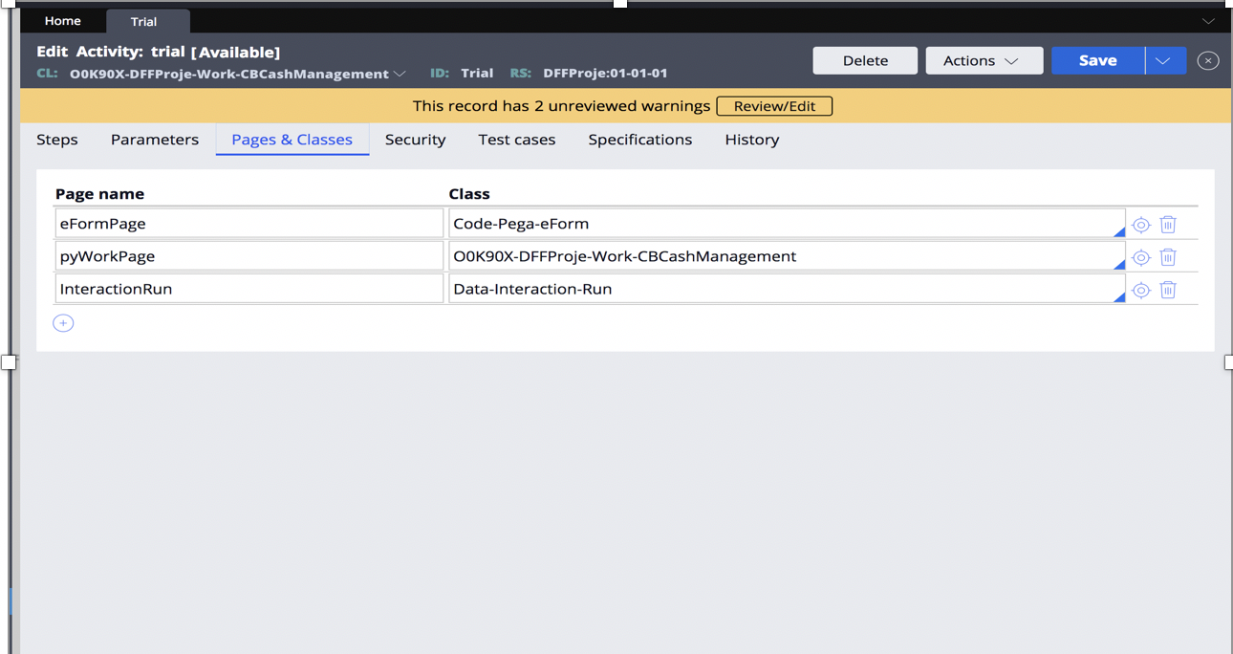Switch to the Steps tab
Image resolution: width=1233 pixels, height=654 pixels.
(x=57, y=140)
